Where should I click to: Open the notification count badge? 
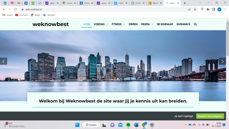point(224,125)
